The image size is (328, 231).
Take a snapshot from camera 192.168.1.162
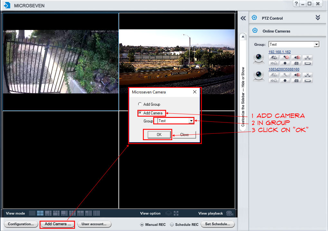tap(296, 63)
